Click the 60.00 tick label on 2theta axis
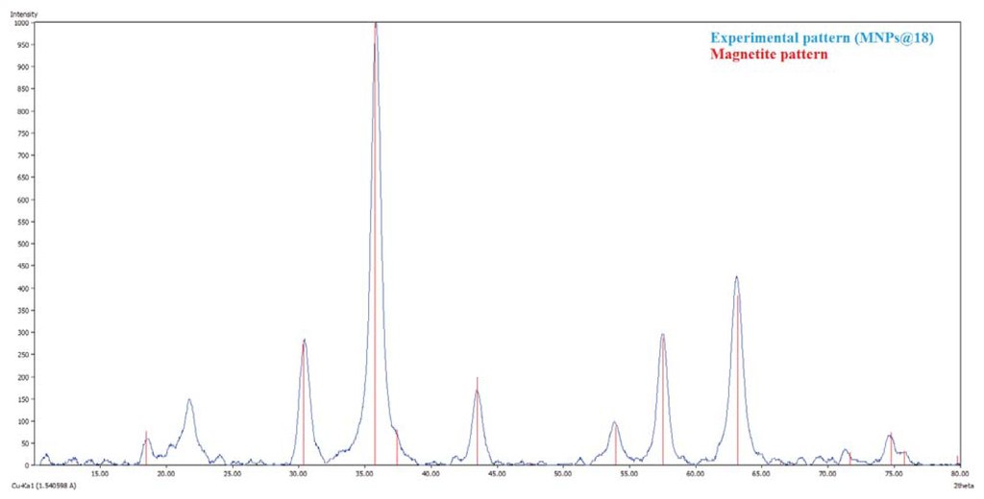This screenshot has width=984, height=499. [x=695, y=473]
